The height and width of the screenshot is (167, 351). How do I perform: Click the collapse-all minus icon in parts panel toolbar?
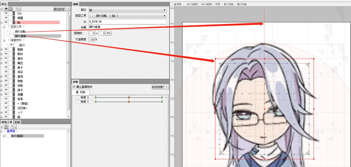click(1, 9)
